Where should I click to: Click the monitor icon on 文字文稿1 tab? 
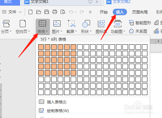90,2
